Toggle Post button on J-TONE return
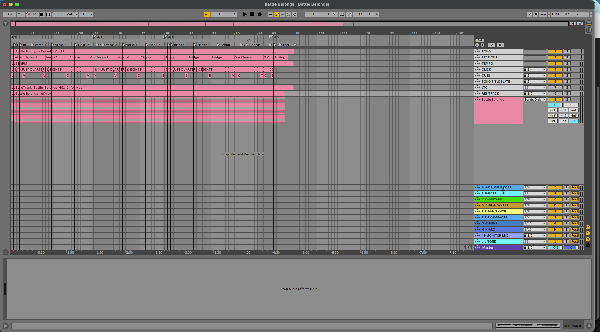 coord(574,241)
